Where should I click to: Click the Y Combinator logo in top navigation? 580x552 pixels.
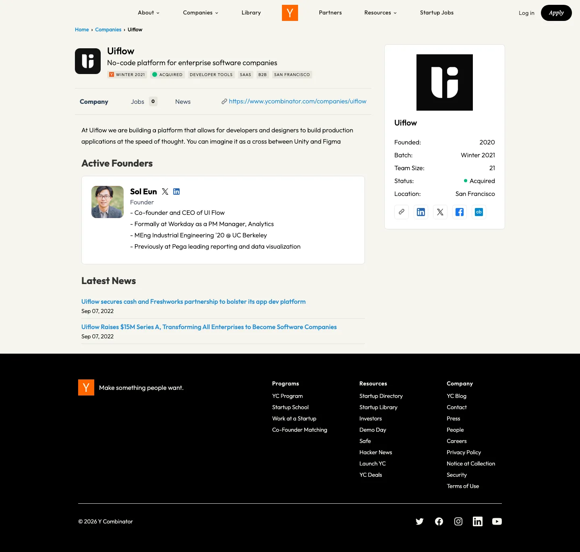click(x=290, y=13)
